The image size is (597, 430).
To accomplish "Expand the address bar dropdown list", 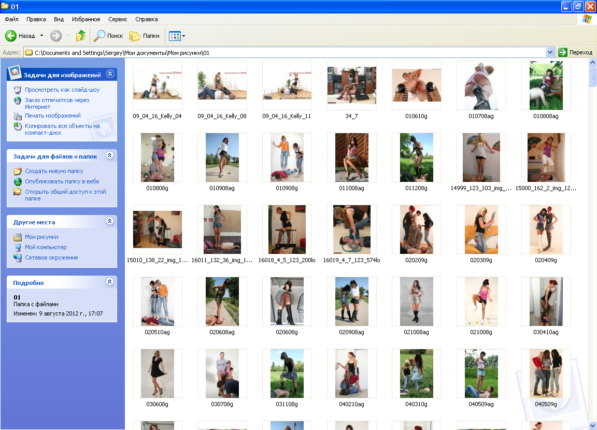I will pyautogui.click(x=550, y=52).
